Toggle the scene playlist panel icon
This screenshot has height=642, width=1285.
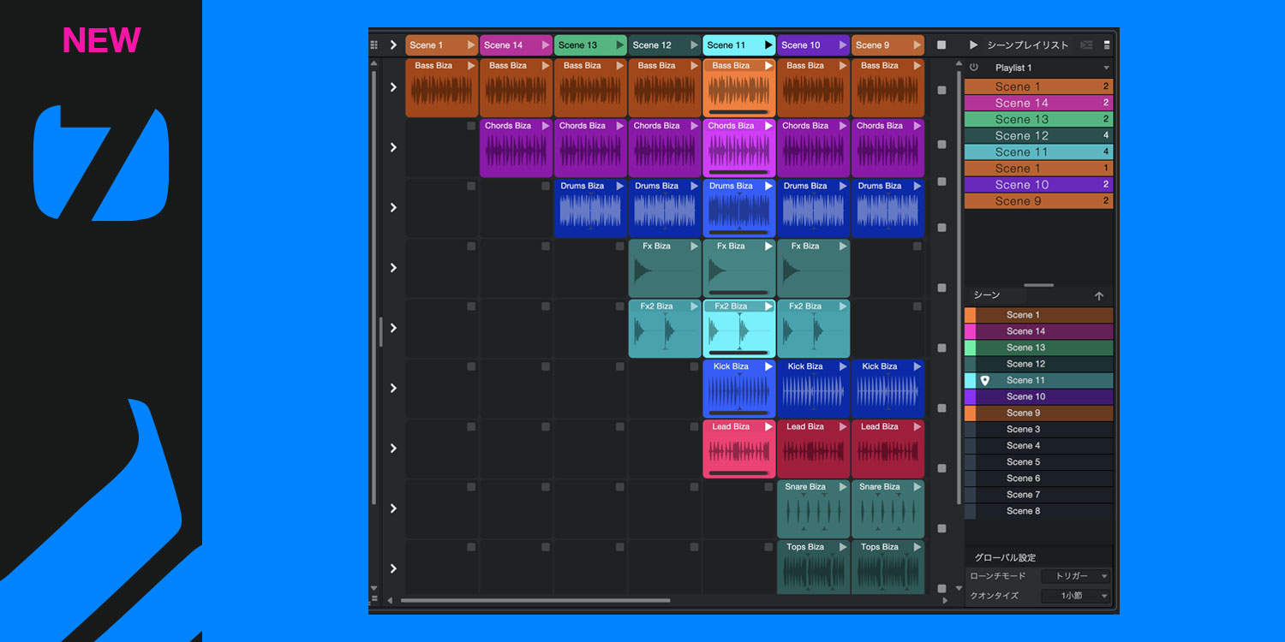click(1086, 45)
